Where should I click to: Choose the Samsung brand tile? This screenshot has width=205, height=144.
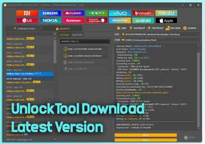(x=50, y=13)
